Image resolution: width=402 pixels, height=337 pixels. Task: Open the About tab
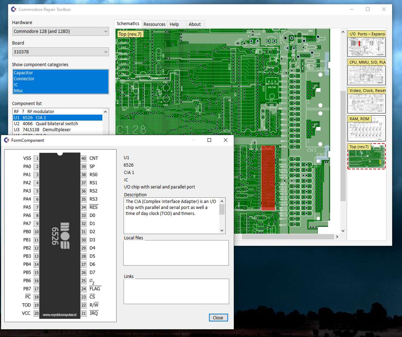coord(195,24)
